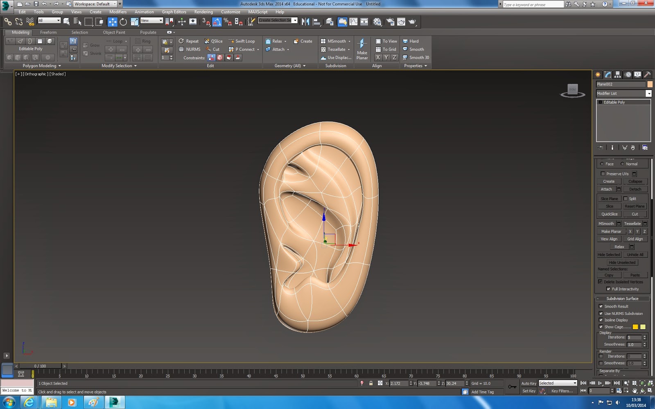Select Polygon sub-object level in ribbon
Screen dimensions: 655x409
pos(40,41)
